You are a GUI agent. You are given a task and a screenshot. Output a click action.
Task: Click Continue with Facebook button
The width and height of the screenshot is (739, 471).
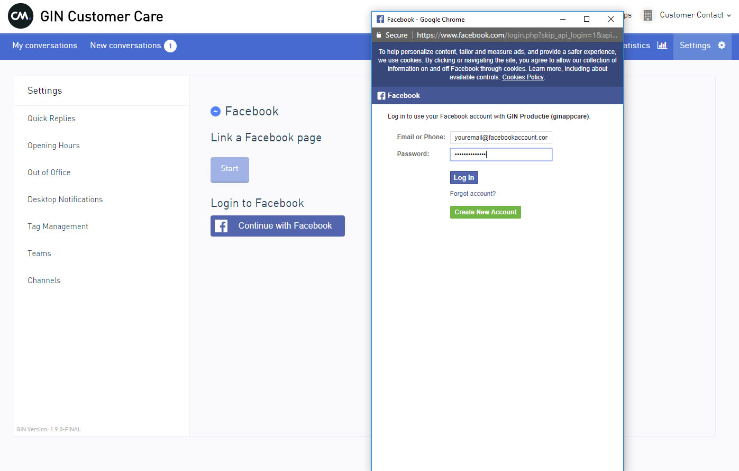pos(278,226)
